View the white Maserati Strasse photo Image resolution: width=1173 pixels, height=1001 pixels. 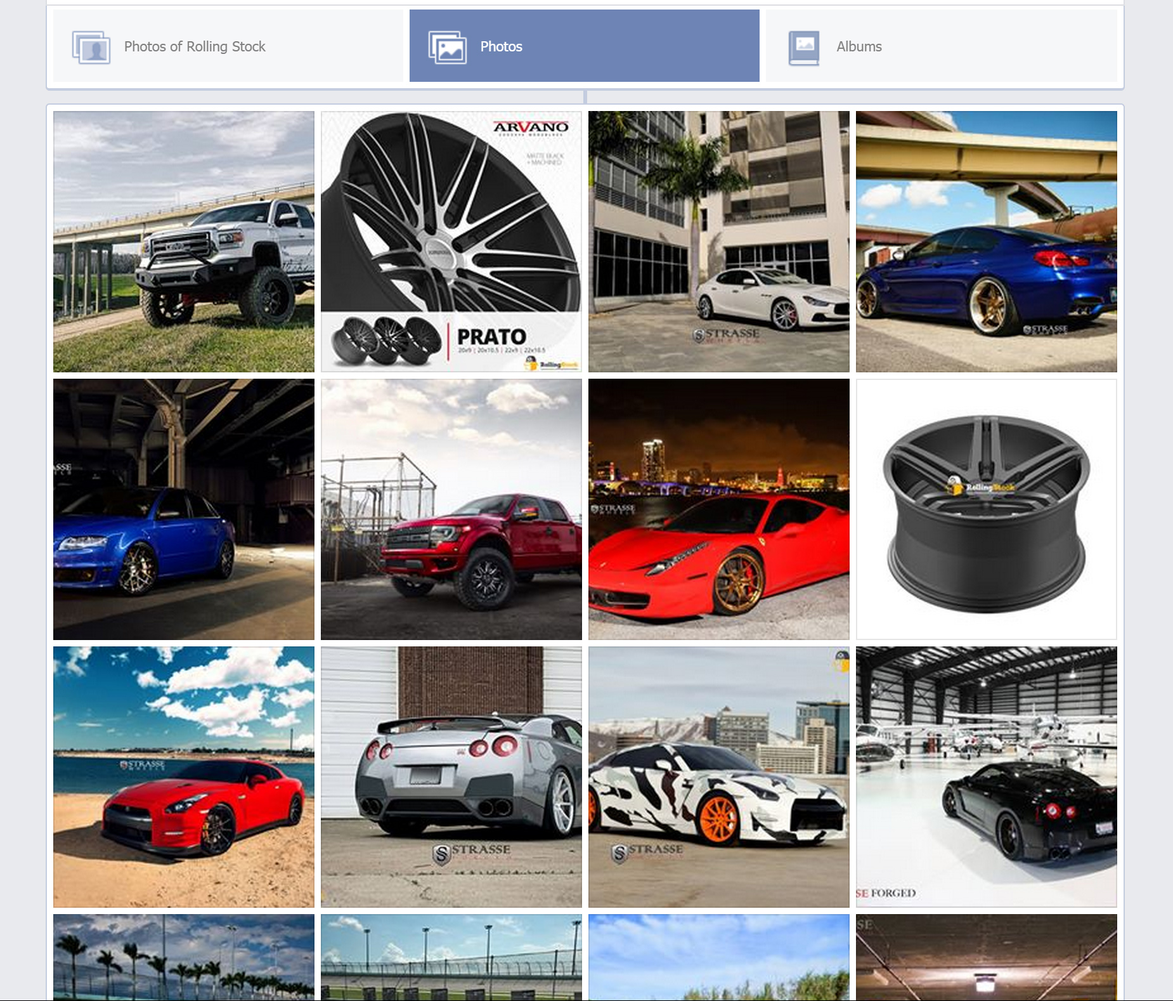719,242
